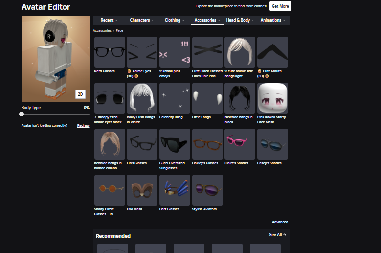Click See All recommended items
Image resolution: width=381 pixels, height=253 pixels.
coord(277,235)
